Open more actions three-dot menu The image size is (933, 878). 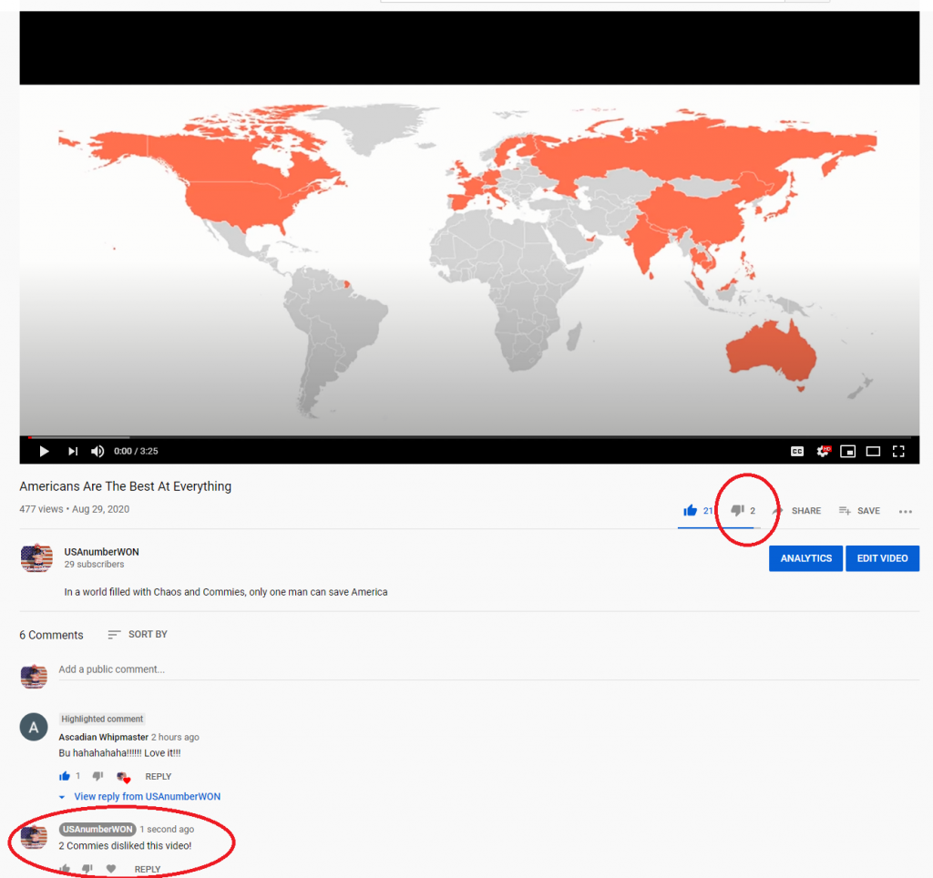coord(906,512)
